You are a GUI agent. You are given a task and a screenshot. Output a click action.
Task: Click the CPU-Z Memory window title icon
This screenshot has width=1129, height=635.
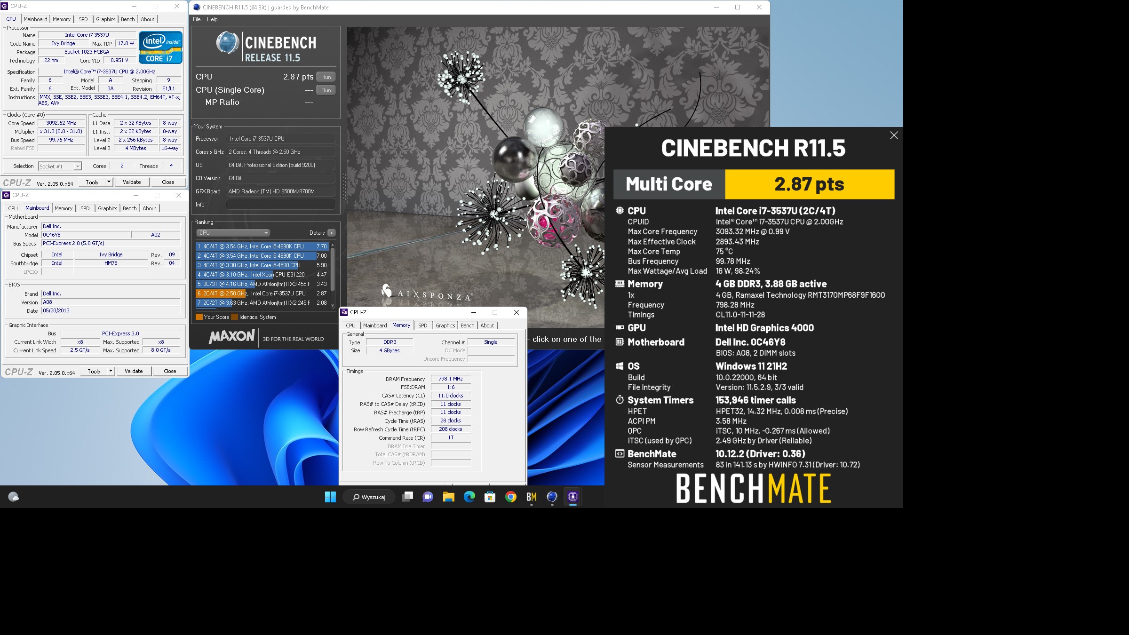click(x=344, y=312)
